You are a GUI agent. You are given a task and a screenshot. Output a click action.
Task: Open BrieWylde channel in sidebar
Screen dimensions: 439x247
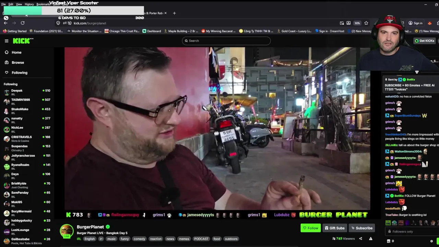pos(27,185)
